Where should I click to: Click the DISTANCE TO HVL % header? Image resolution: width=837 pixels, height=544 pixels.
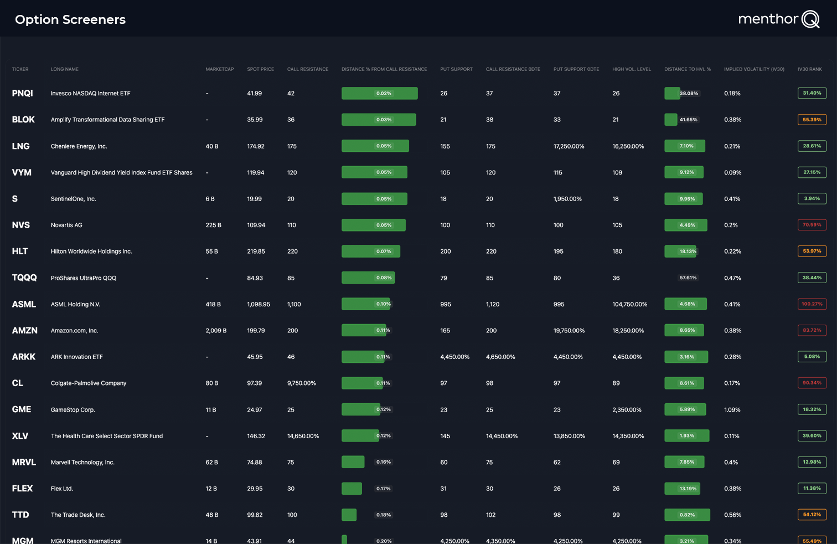point(688,69)
